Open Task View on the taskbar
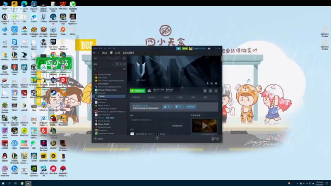The height and width of the screenshot is (186, 331). click(x=15, y=184)
